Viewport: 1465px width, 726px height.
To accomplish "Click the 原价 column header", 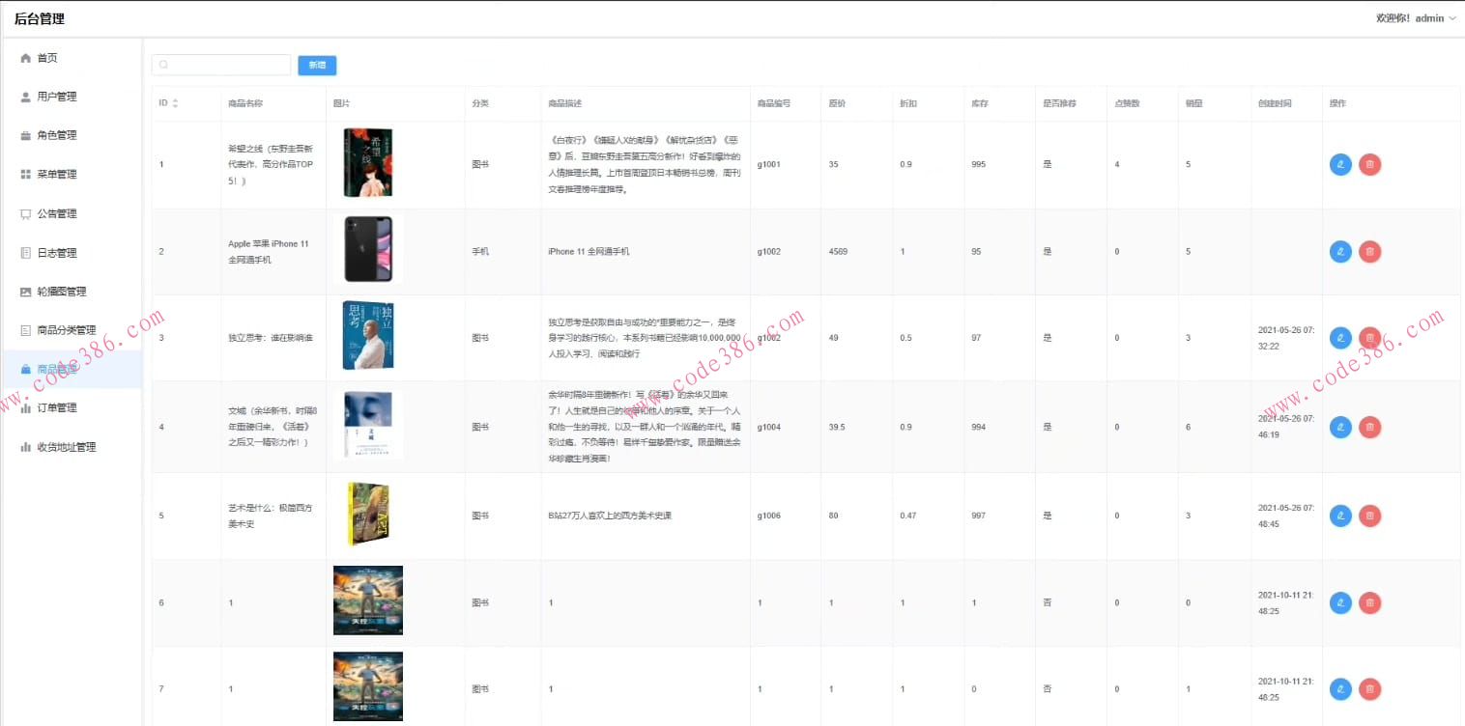I will [838, 103].
